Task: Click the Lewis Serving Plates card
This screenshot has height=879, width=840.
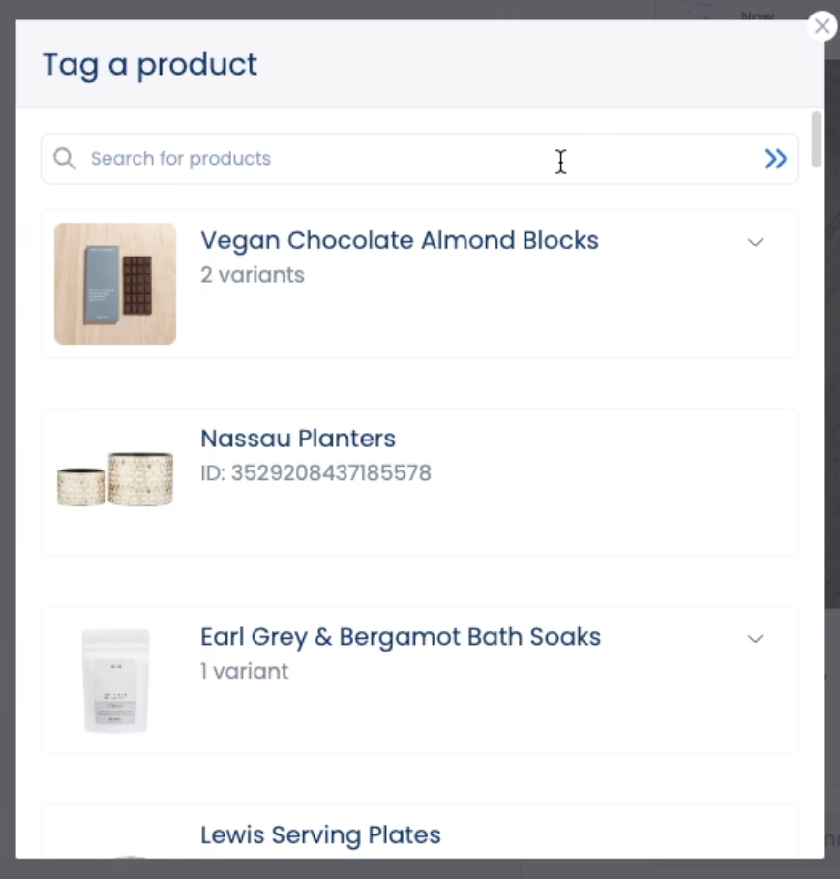Action: (420, 832)
